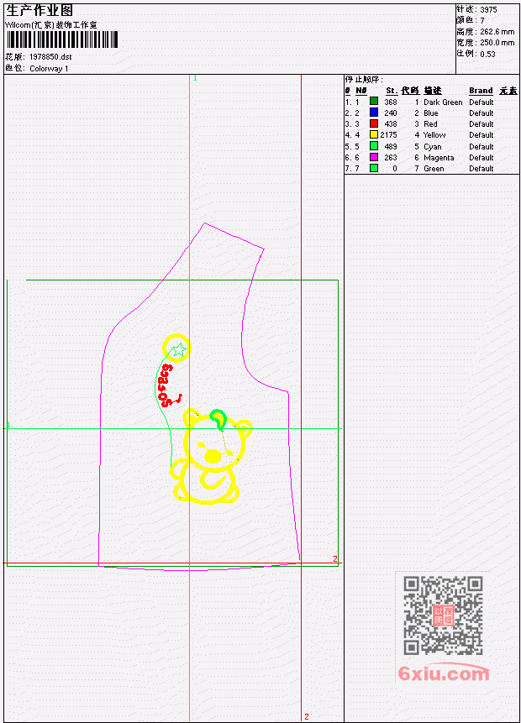Click the stitch count 2175 in Yellow row
Viewport: 521px width, 723px height.
pyautogui.click(x=388, y=134)
